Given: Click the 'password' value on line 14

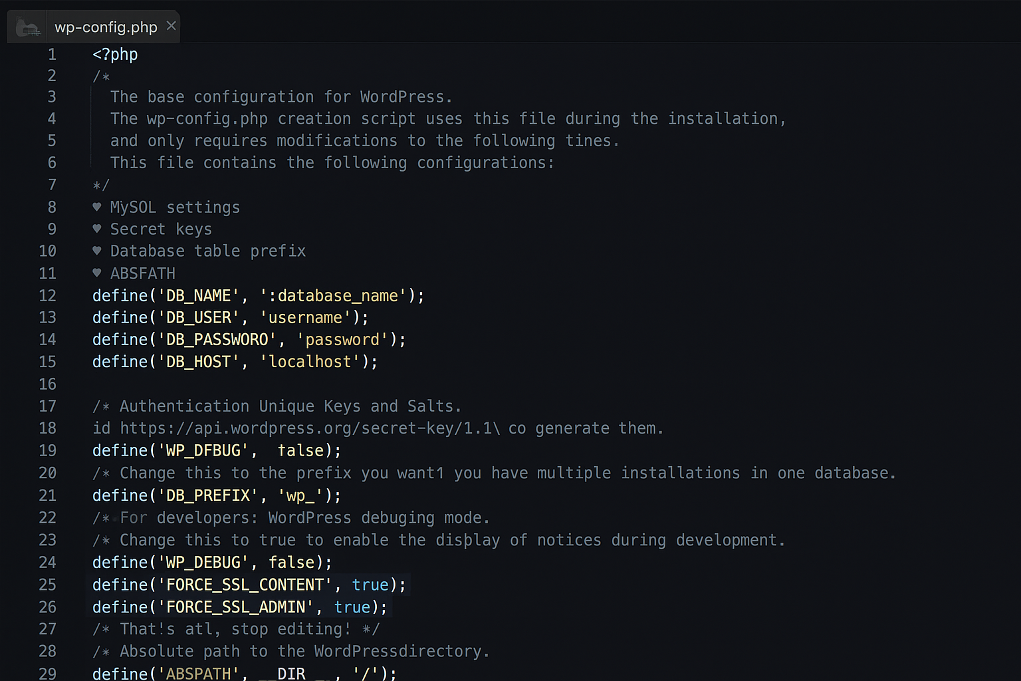Looking at the screenshot, I should tap(342, 340).
